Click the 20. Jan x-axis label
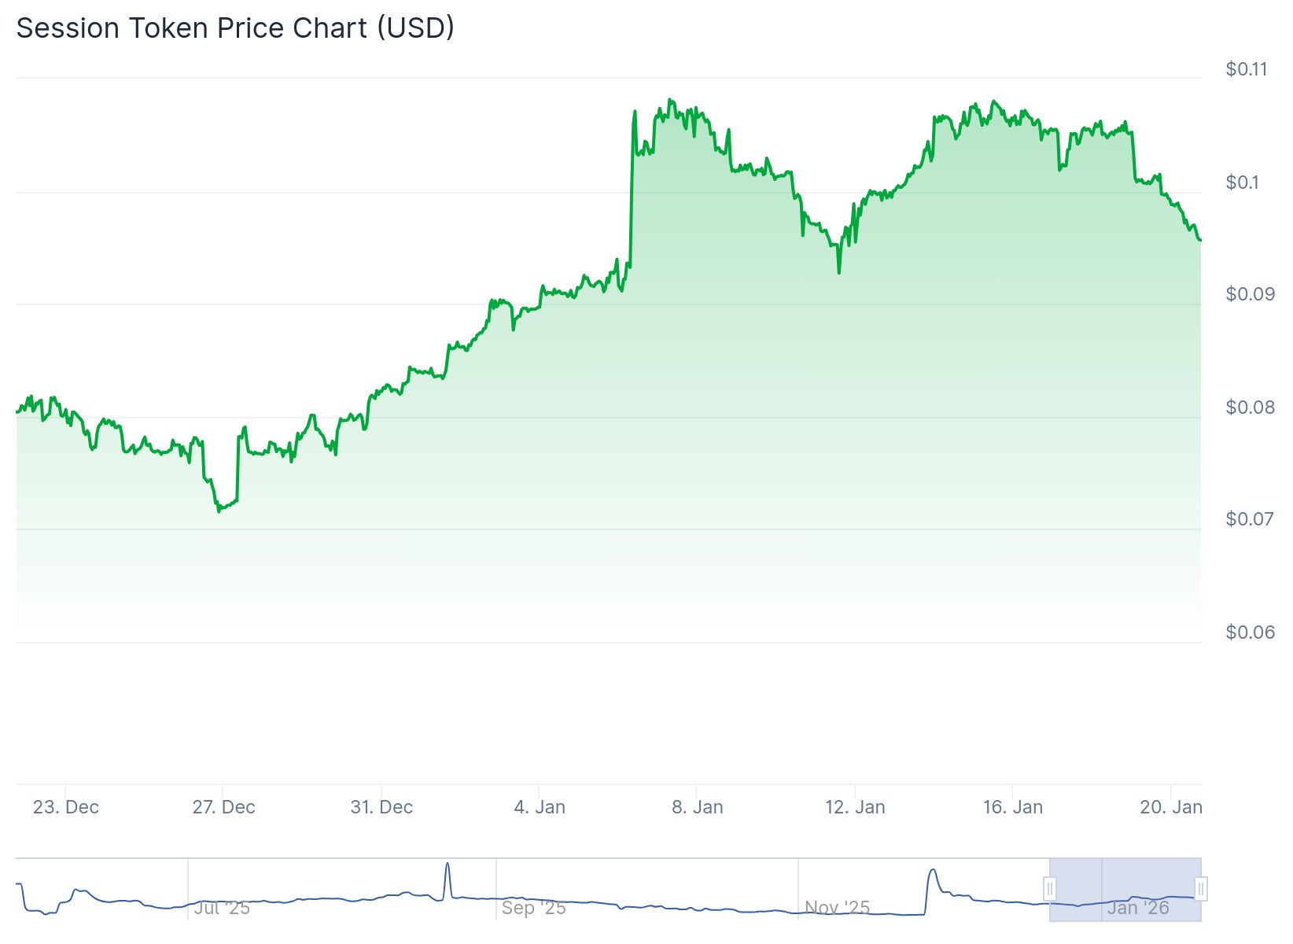1293x944 pixels. pos(1171,807)
